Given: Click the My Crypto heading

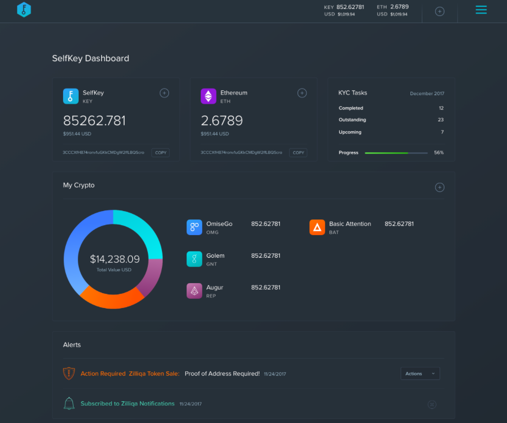Looking at the screenshot, I should pyautogui.click(x=79, y=185).
